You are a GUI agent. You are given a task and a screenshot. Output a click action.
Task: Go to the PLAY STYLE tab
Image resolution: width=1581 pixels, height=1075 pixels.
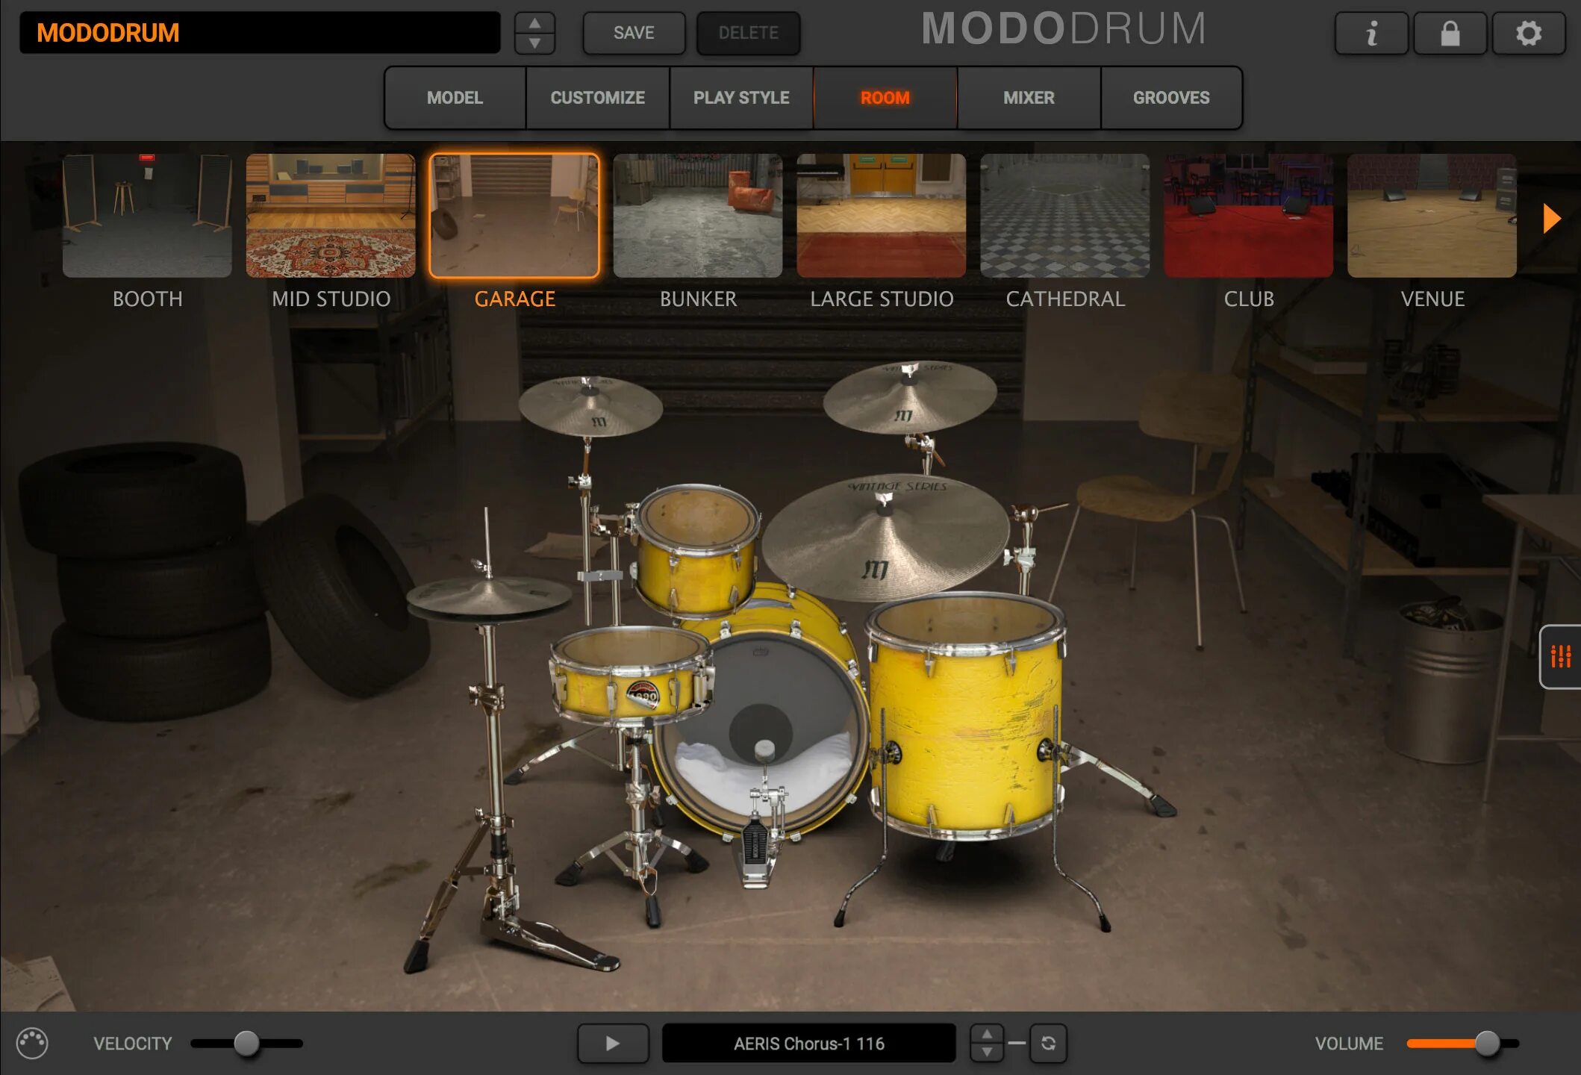pyautogui.click(x=741, y=98)
